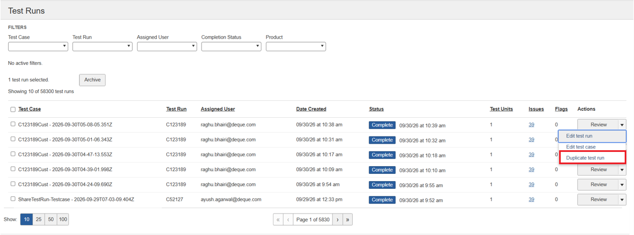
Task: Jump to the last page using » button
Action: (348, 220)
